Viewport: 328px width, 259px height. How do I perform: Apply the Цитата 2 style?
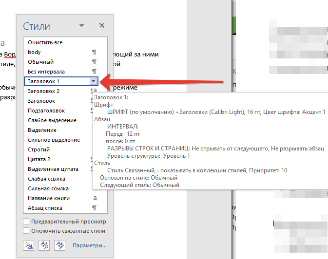(x=58, y=159)
